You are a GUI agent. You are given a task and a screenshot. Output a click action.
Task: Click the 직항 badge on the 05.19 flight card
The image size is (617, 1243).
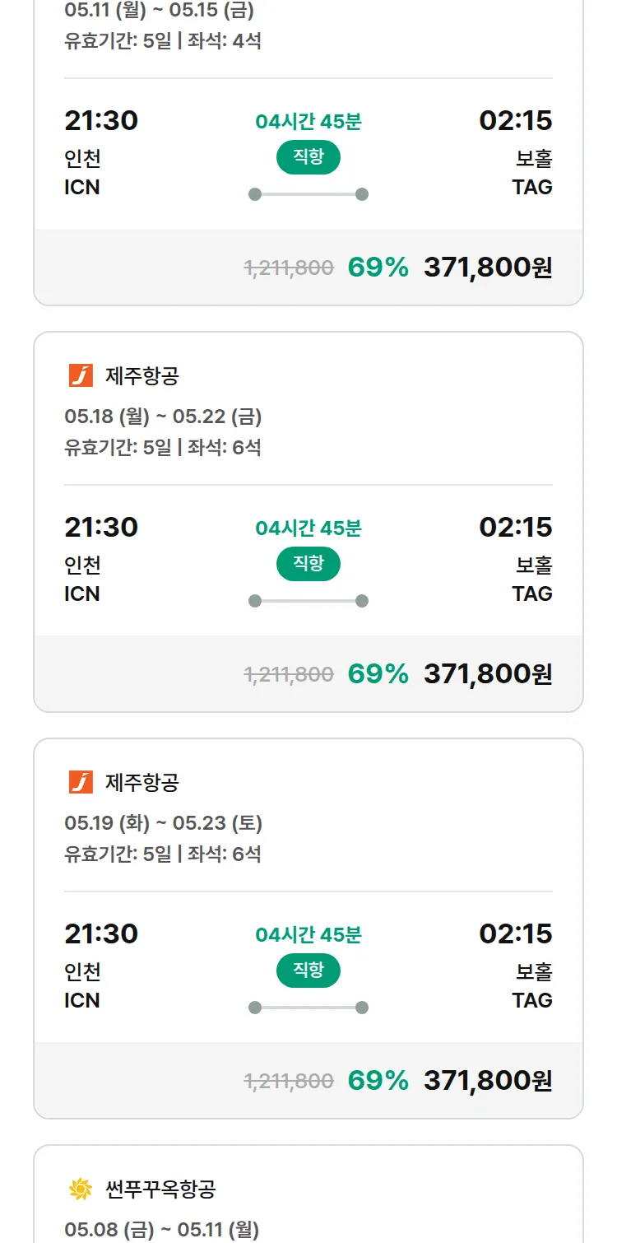[308, 971]
